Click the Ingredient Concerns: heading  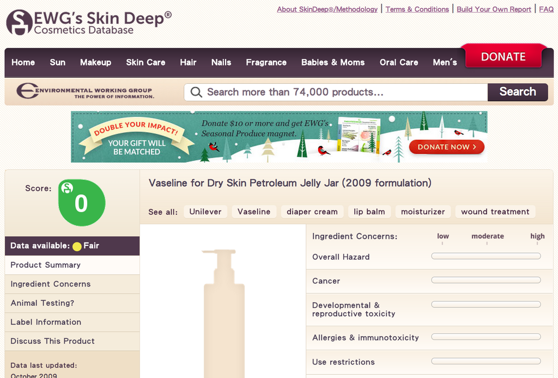pos(355,237)
